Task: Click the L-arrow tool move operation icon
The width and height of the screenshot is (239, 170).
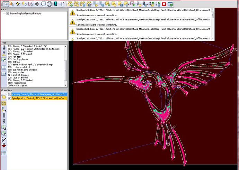Action: tap(4, 109)
